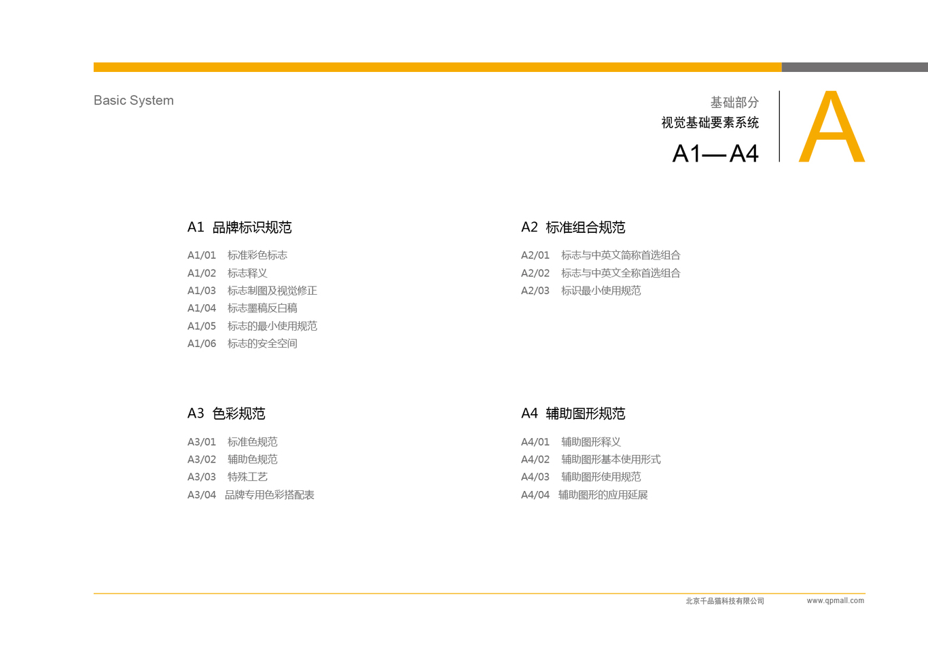Viewport: 928px width, 656px height.
Task: Select entry 'A2/02 标志与中英文全称首选组合'
Action: [x=601, y=273]
